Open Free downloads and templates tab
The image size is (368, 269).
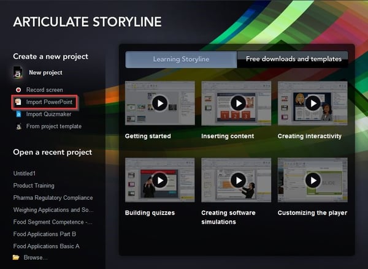click(x=293, y=59)
